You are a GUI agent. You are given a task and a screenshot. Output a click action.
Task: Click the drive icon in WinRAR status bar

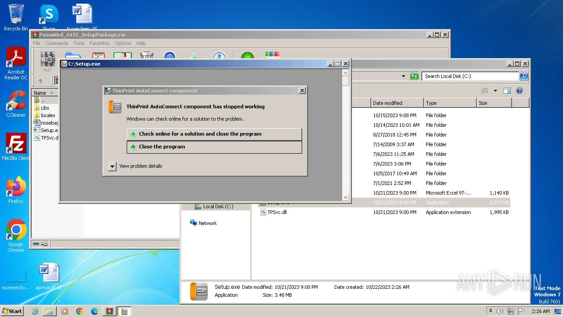[36, 244]
